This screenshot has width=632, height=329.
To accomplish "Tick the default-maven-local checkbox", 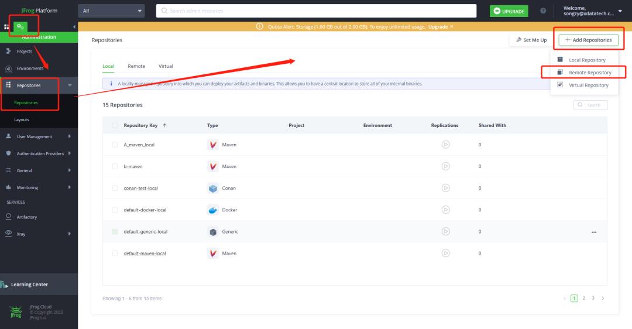I will click(115, 253).
